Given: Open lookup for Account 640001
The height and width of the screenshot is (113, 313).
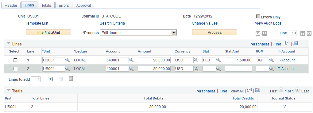Looking at the screenshot, I should point(131,60).
